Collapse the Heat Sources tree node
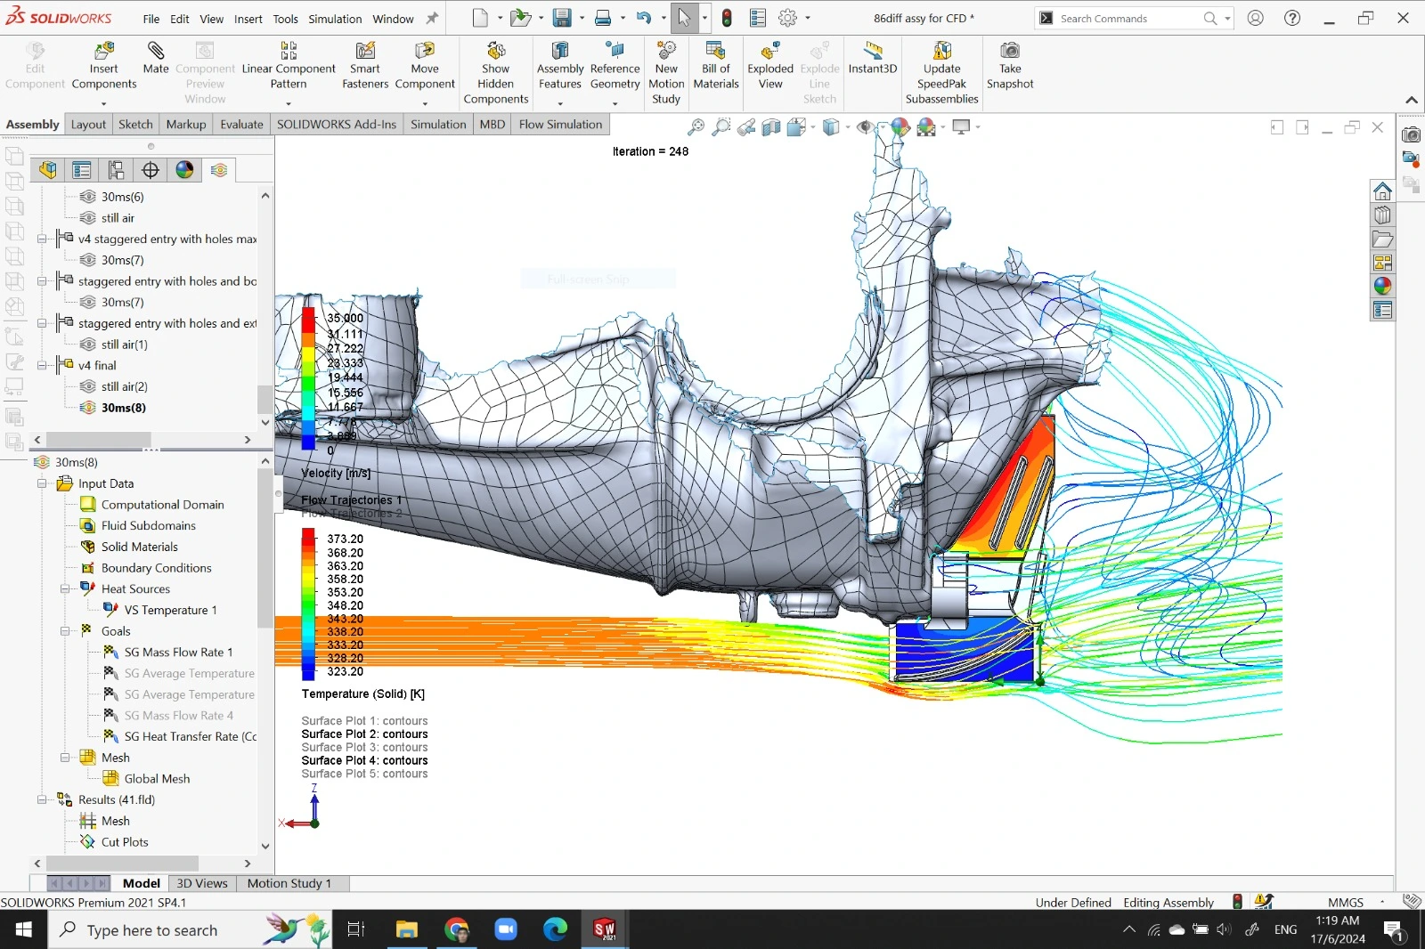This screenshot has width=1425, height=949. pos(65,589)
